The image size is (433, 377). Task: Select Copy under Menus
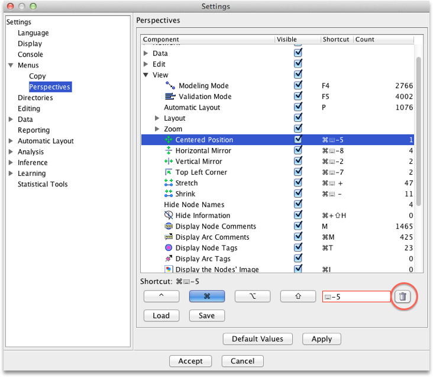(37, 76)
